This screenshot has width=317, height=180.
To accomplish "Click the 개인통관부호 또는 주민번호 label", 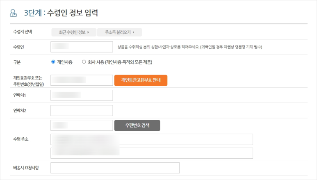I will click(x=29, y=81).
